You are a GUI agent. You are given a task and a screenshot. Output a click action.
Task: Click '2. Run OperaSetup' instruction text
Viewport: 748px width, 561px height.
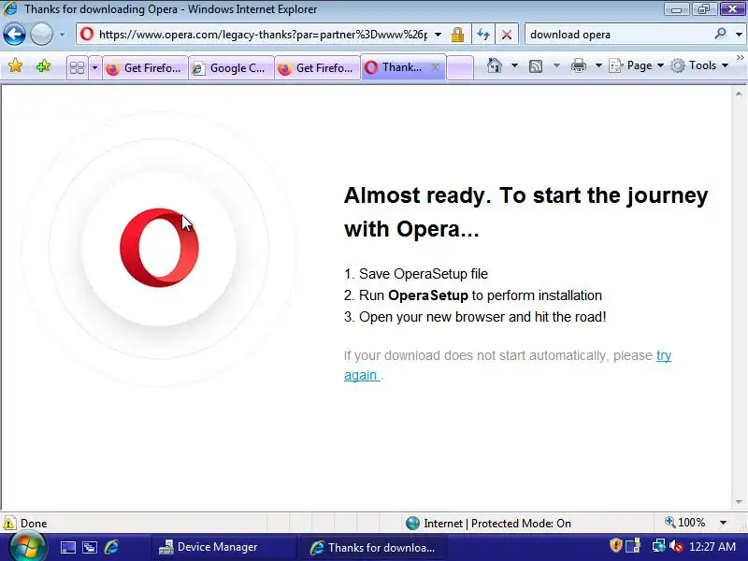473,295
